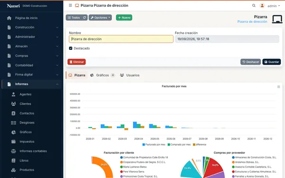Open the admin user dropdown
Viewport: 285px width, 178px height.
(274, 6)
